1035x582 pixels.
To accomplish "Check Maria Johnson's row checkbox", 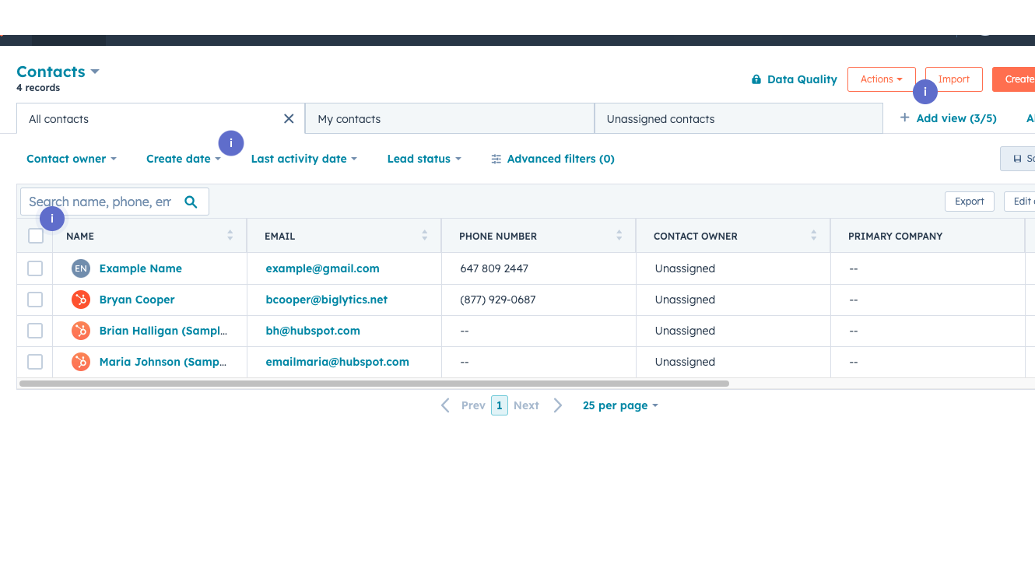I will 35,361.
